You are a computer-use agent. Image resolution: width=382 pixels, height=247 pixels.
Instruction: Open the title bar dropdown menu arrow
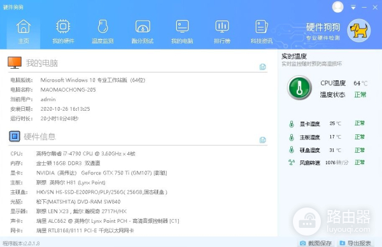353,8
